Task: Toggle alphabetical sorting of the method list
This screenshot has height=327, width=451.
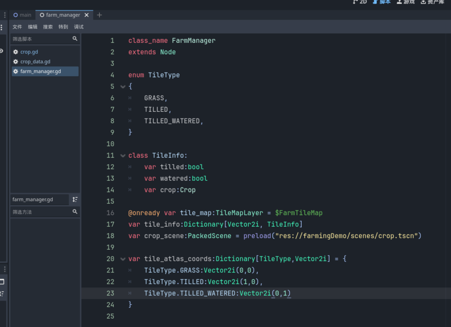Action: click(75, 200)
